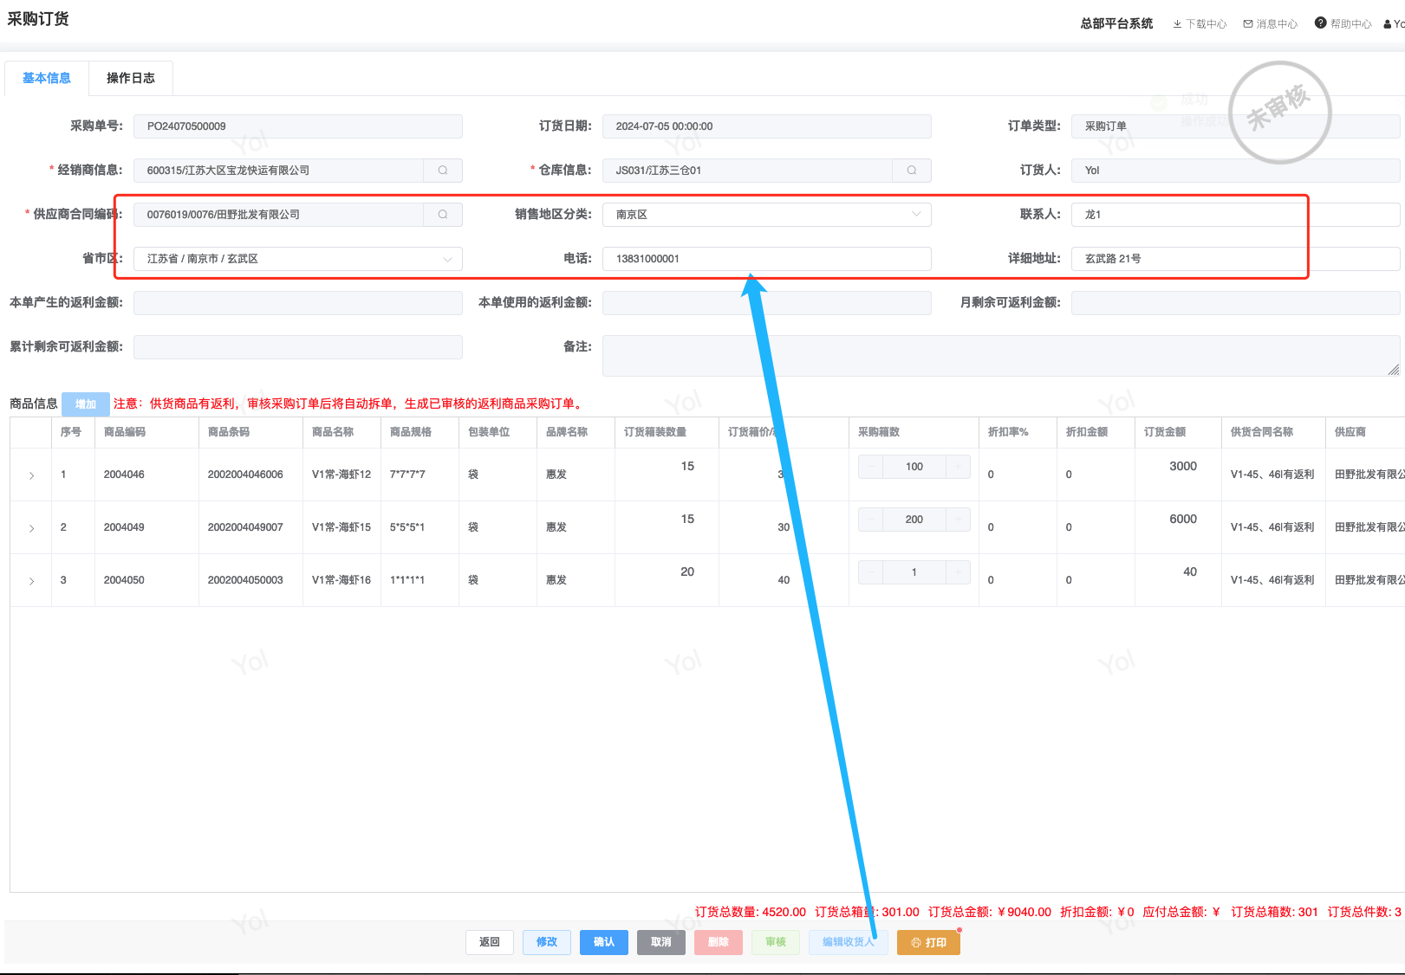Click the 订货日期 field

(767, 126)
